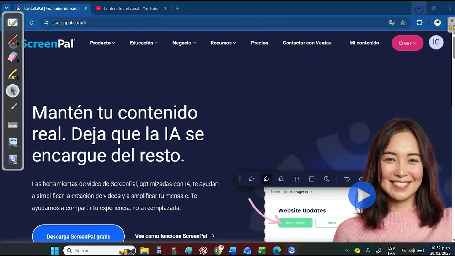The width and height of the screenshot is (455, 256).
Task: Close the PantallaPal tab
Action: 85,8
